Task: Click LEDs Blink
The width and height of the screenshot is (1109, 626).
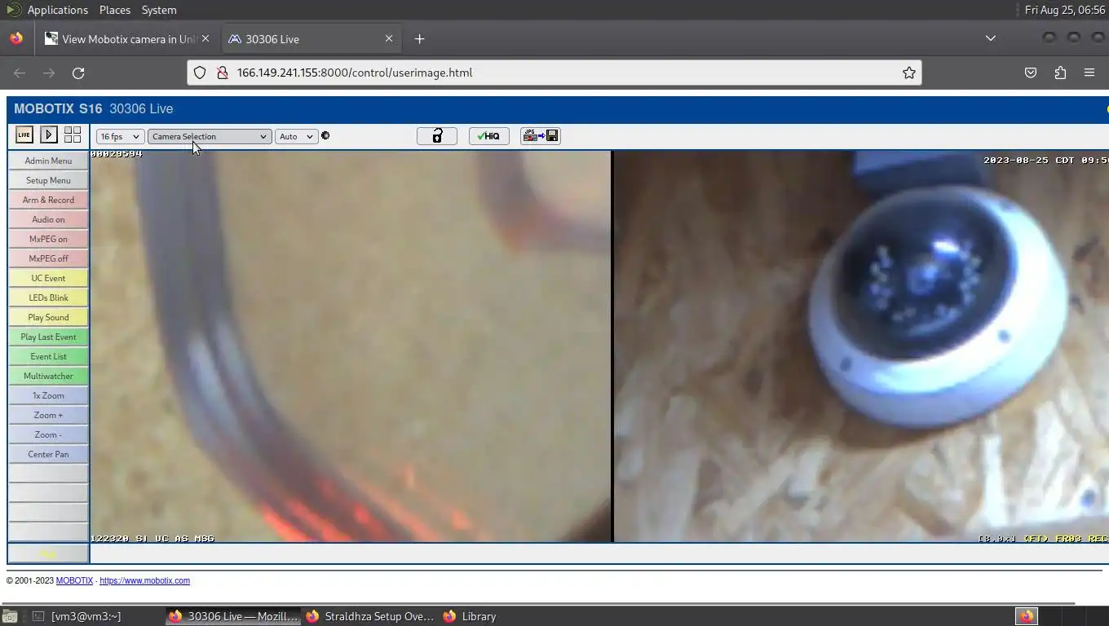Action: 48,298
